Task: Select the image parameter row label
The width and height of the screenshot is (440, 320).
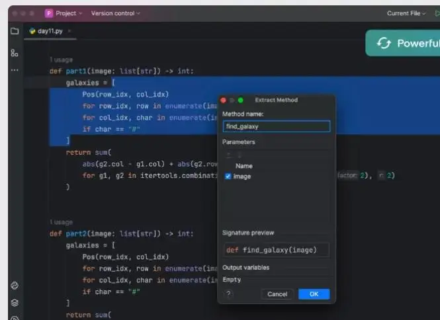Action: [x=242, y=177]
